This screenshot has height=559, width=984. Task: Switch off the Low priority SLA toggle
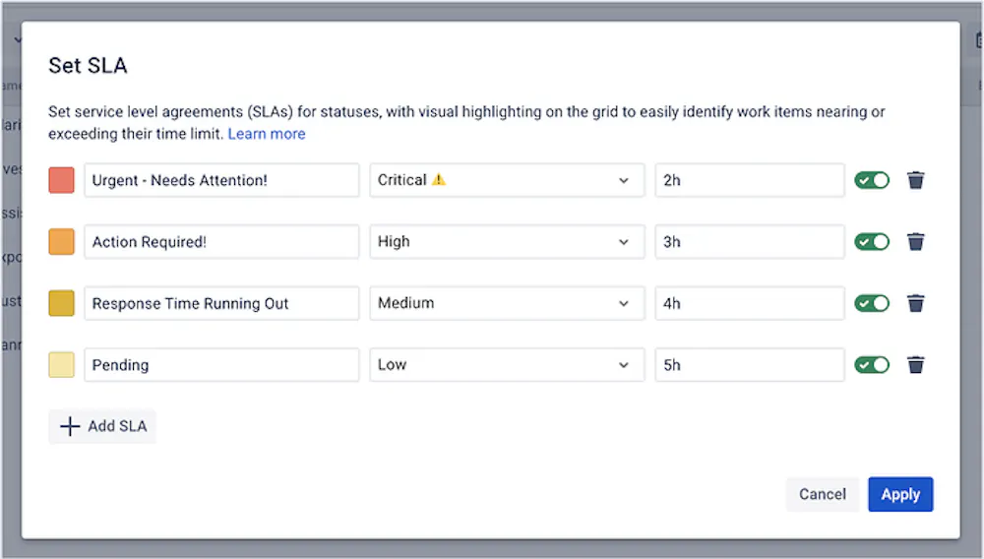point(872,365)
